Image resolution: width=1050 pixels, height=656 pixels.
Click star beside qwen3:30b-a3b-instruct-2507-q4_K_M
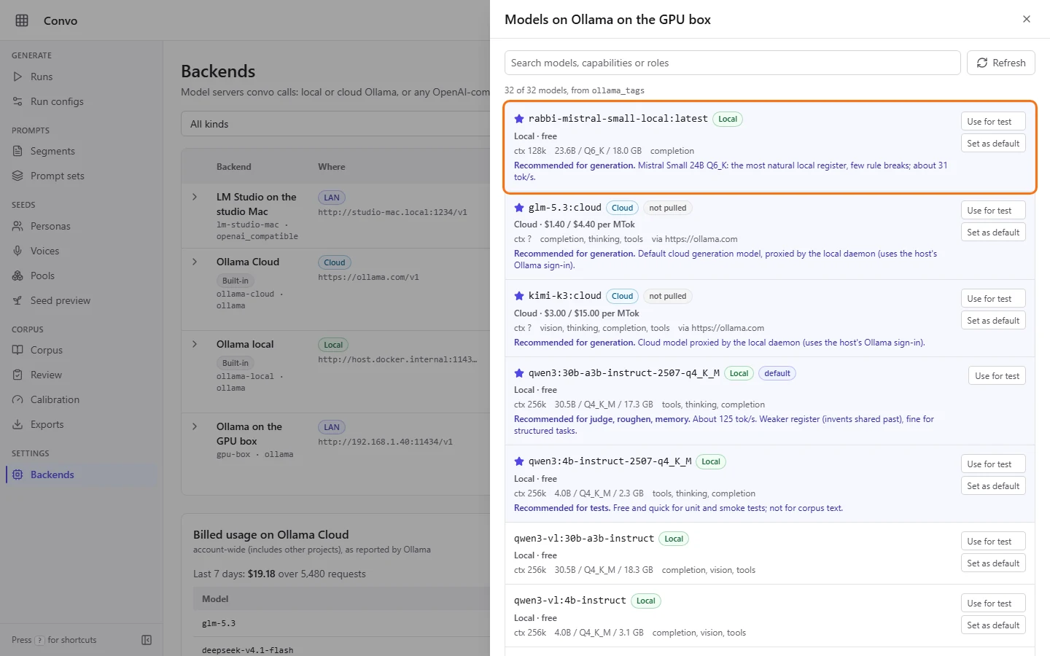tap(519, 373)
